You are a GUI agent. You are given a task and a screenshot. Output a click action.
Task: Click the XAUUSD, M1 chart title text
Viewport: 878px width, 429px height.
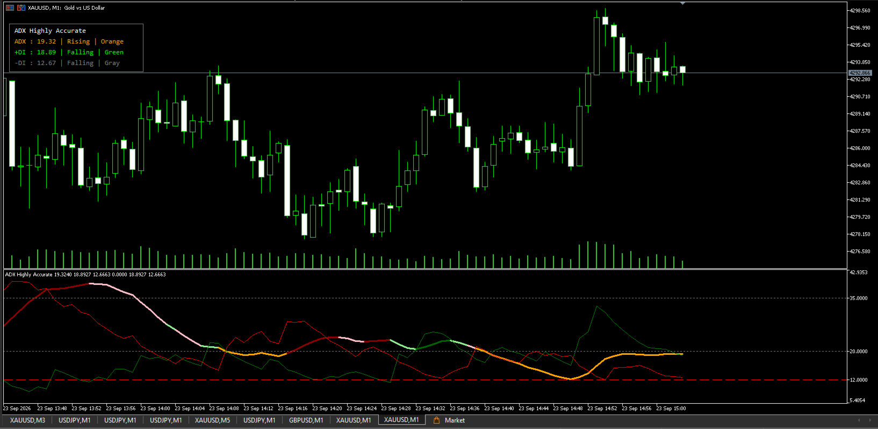pos(67,8)
